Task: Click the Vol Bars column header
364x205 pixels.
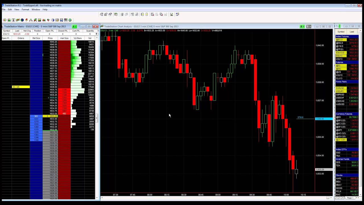Action: click(x=78, y=38)
